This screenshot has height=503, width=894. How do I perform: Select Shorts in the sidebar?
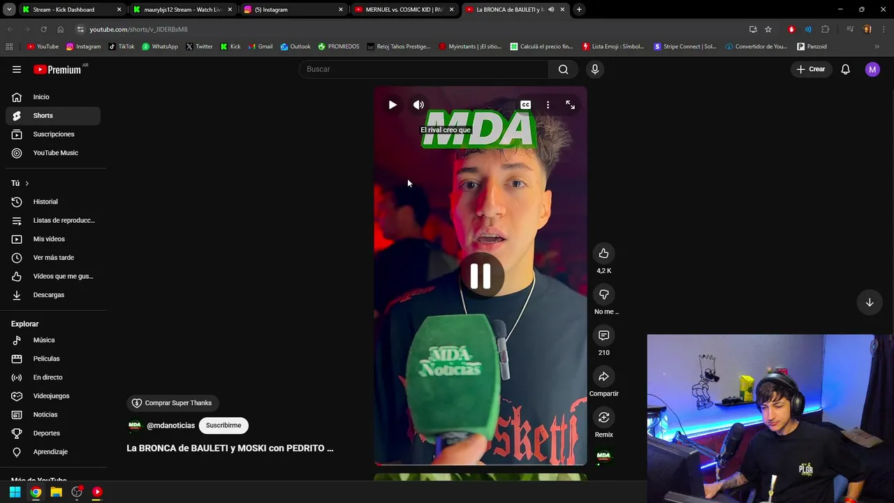pyautogui.click(x=52, y=115)
